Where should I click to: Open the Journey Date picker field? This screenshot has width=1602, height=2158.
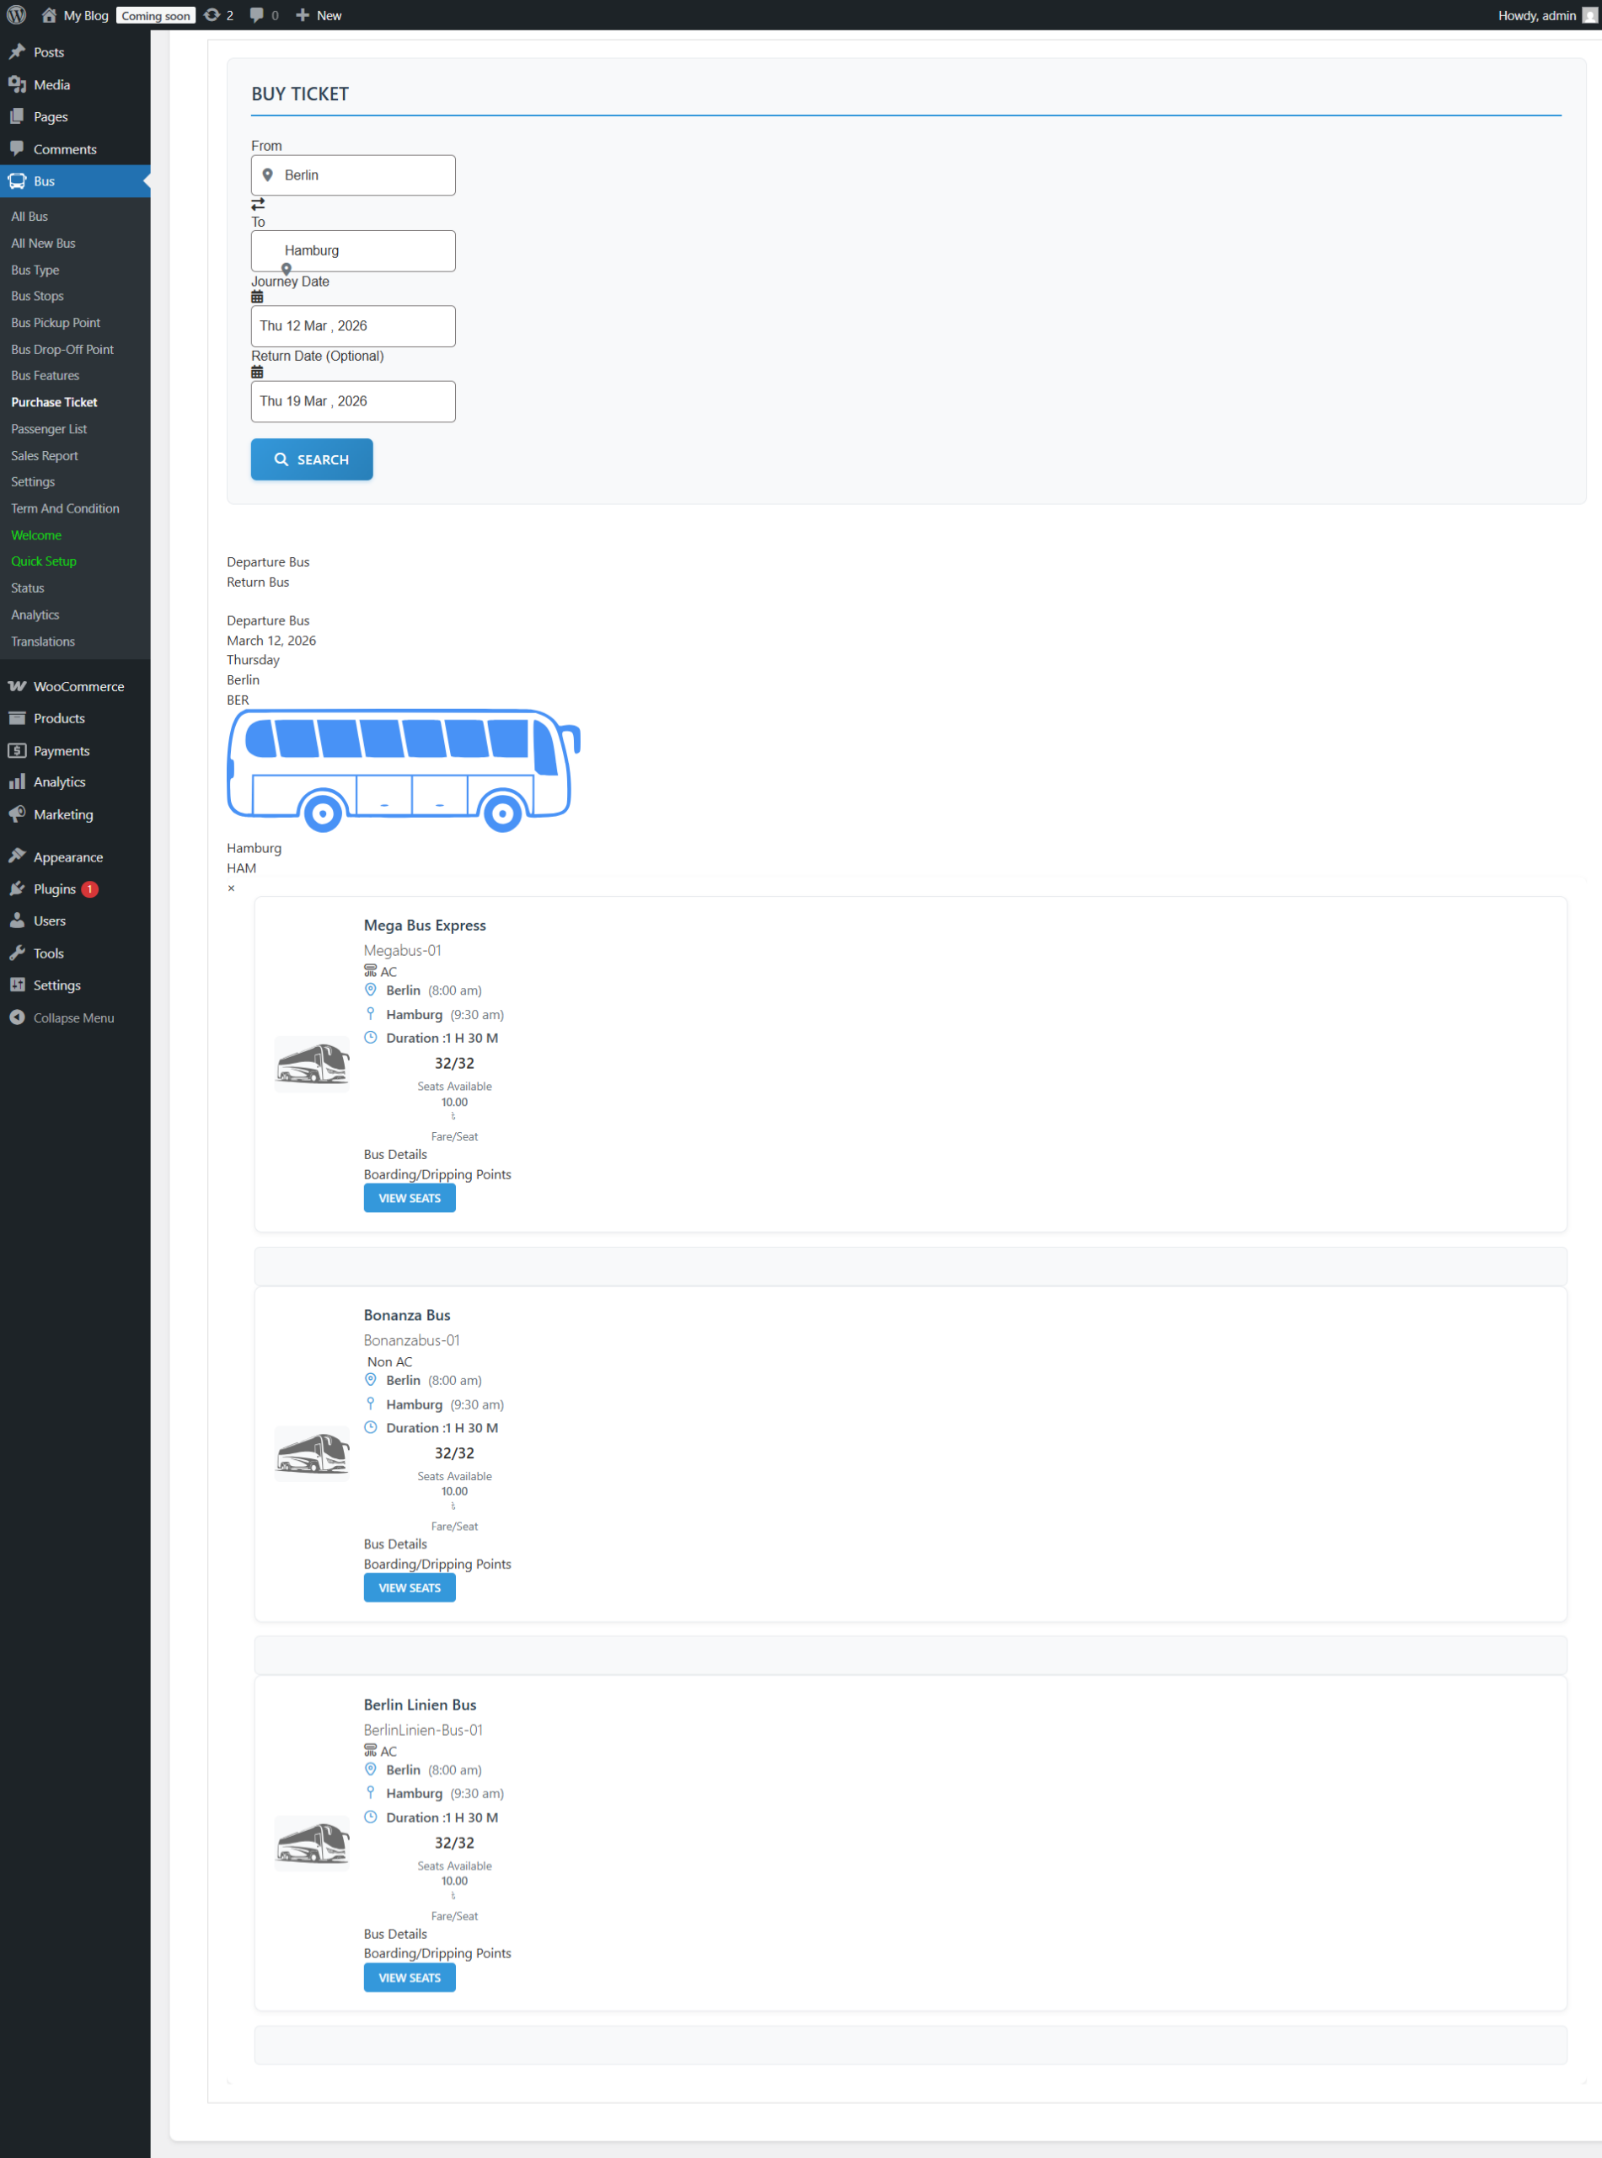(353, 326)
